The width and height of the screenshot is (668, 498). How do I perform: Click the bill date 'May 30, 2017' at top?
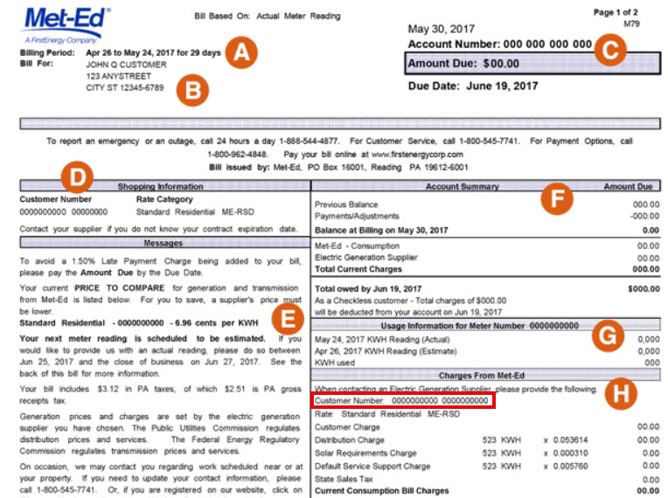(442, 29)
